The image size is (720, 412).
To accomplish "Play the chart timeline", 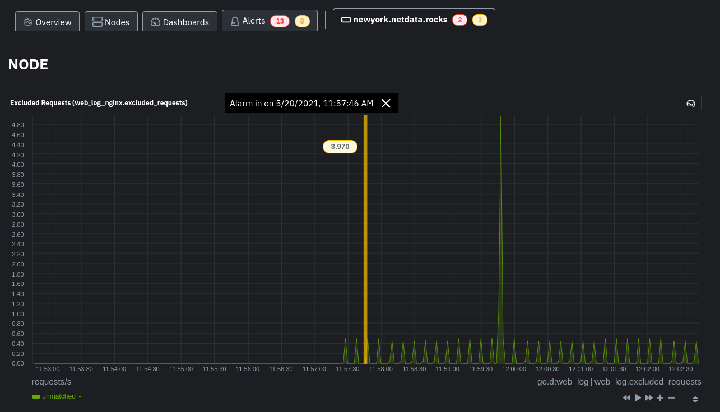I will (x=638, y=397).
